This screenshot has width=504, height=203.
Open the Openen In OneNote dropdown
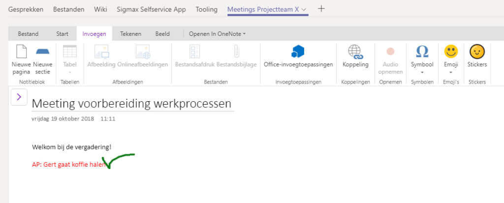(217, 34)
